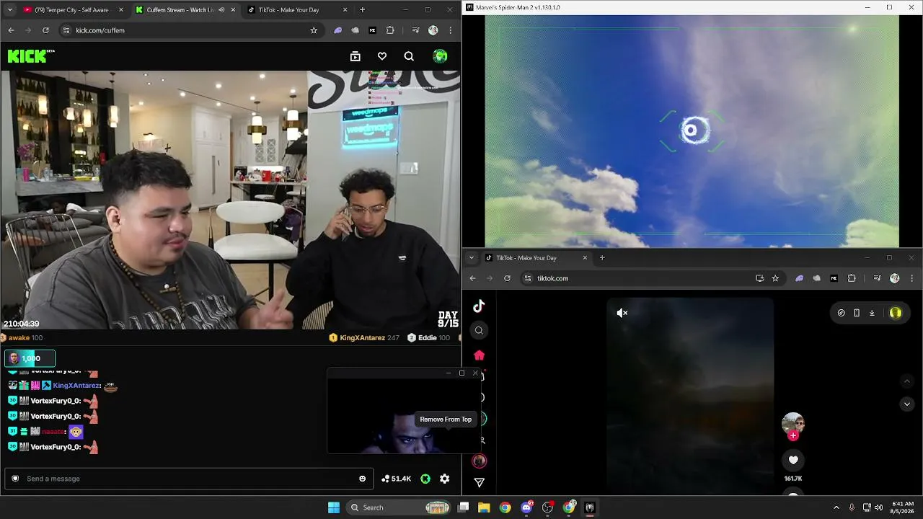Open naaate chat username
This screenshot has width=923, height=519.
tap(53, 432)
